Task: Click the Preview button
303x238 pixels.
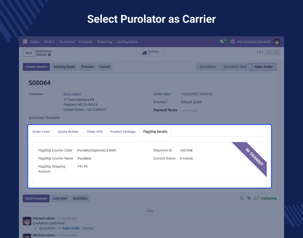Action: (87, 67)
